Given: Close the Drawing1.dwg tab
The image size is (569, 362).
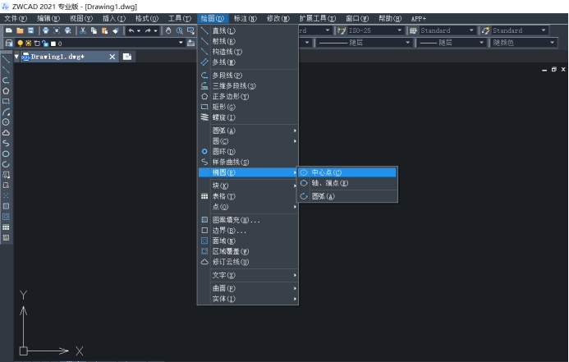Looking at the screenshot, I should pyautogui.click(x=112, y=57).
